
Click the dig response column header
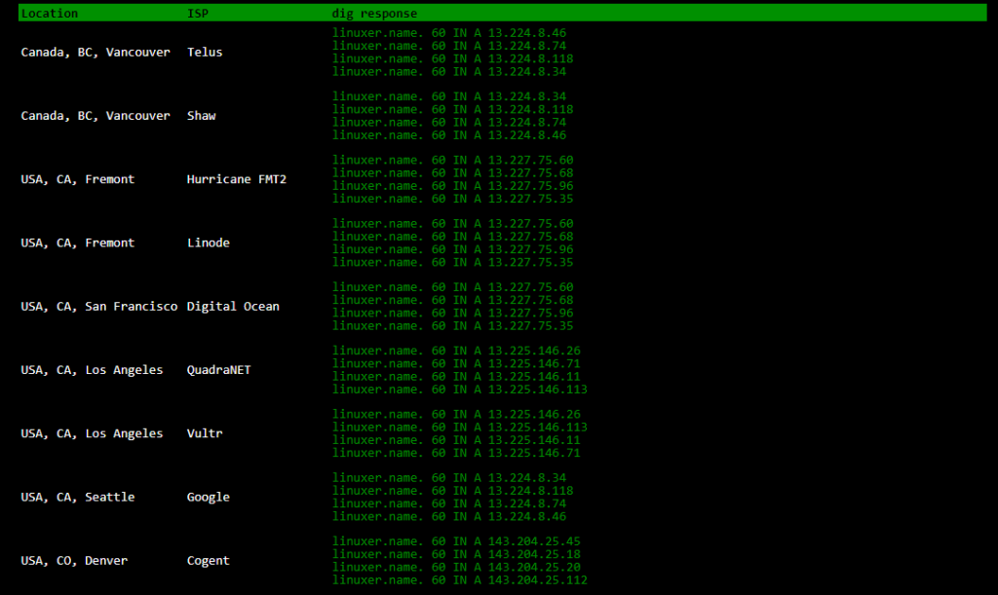coord(374,14)
